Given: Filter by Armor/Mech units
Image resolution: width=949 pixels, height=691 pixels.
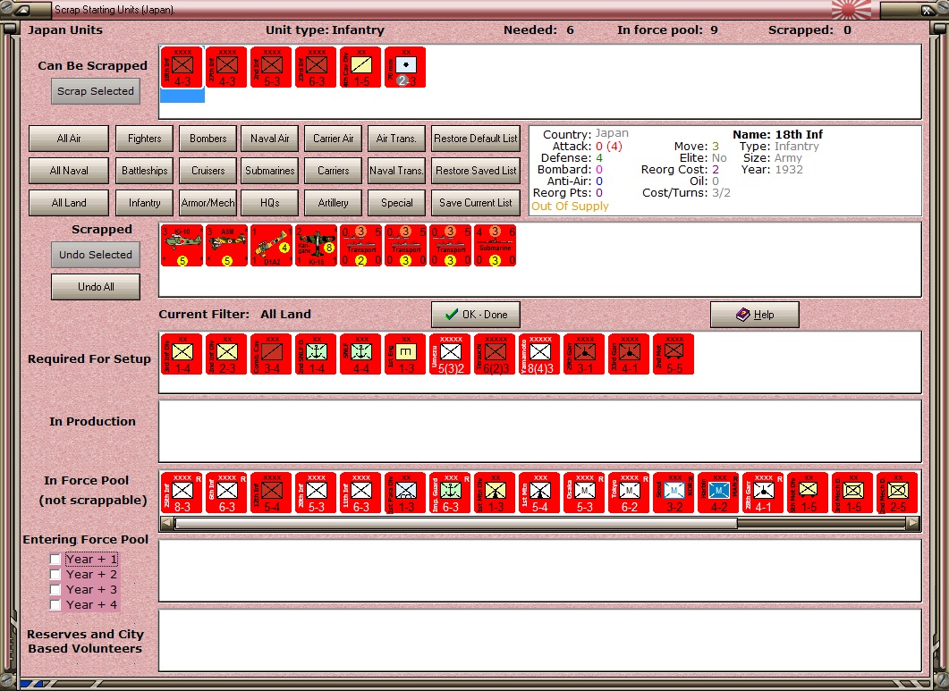Looking at the screenshot, I should [x=208, y=203].
